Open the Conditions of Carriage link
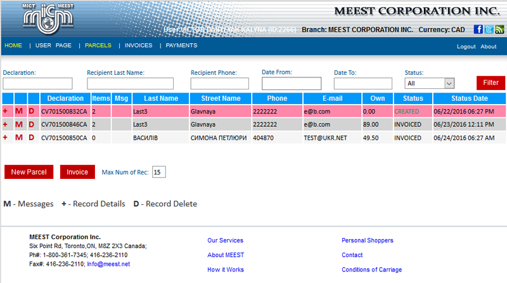This screenshot has width=507, height=283. [371, 270]
